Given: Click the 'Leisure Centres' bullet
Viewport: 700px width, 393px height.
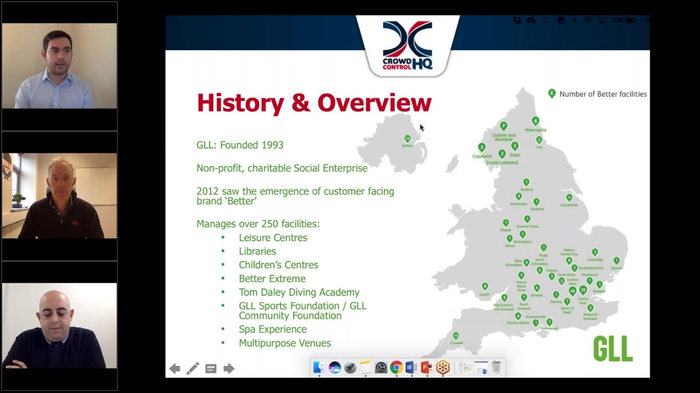Looking at the screenshot, I should [273, 238].
